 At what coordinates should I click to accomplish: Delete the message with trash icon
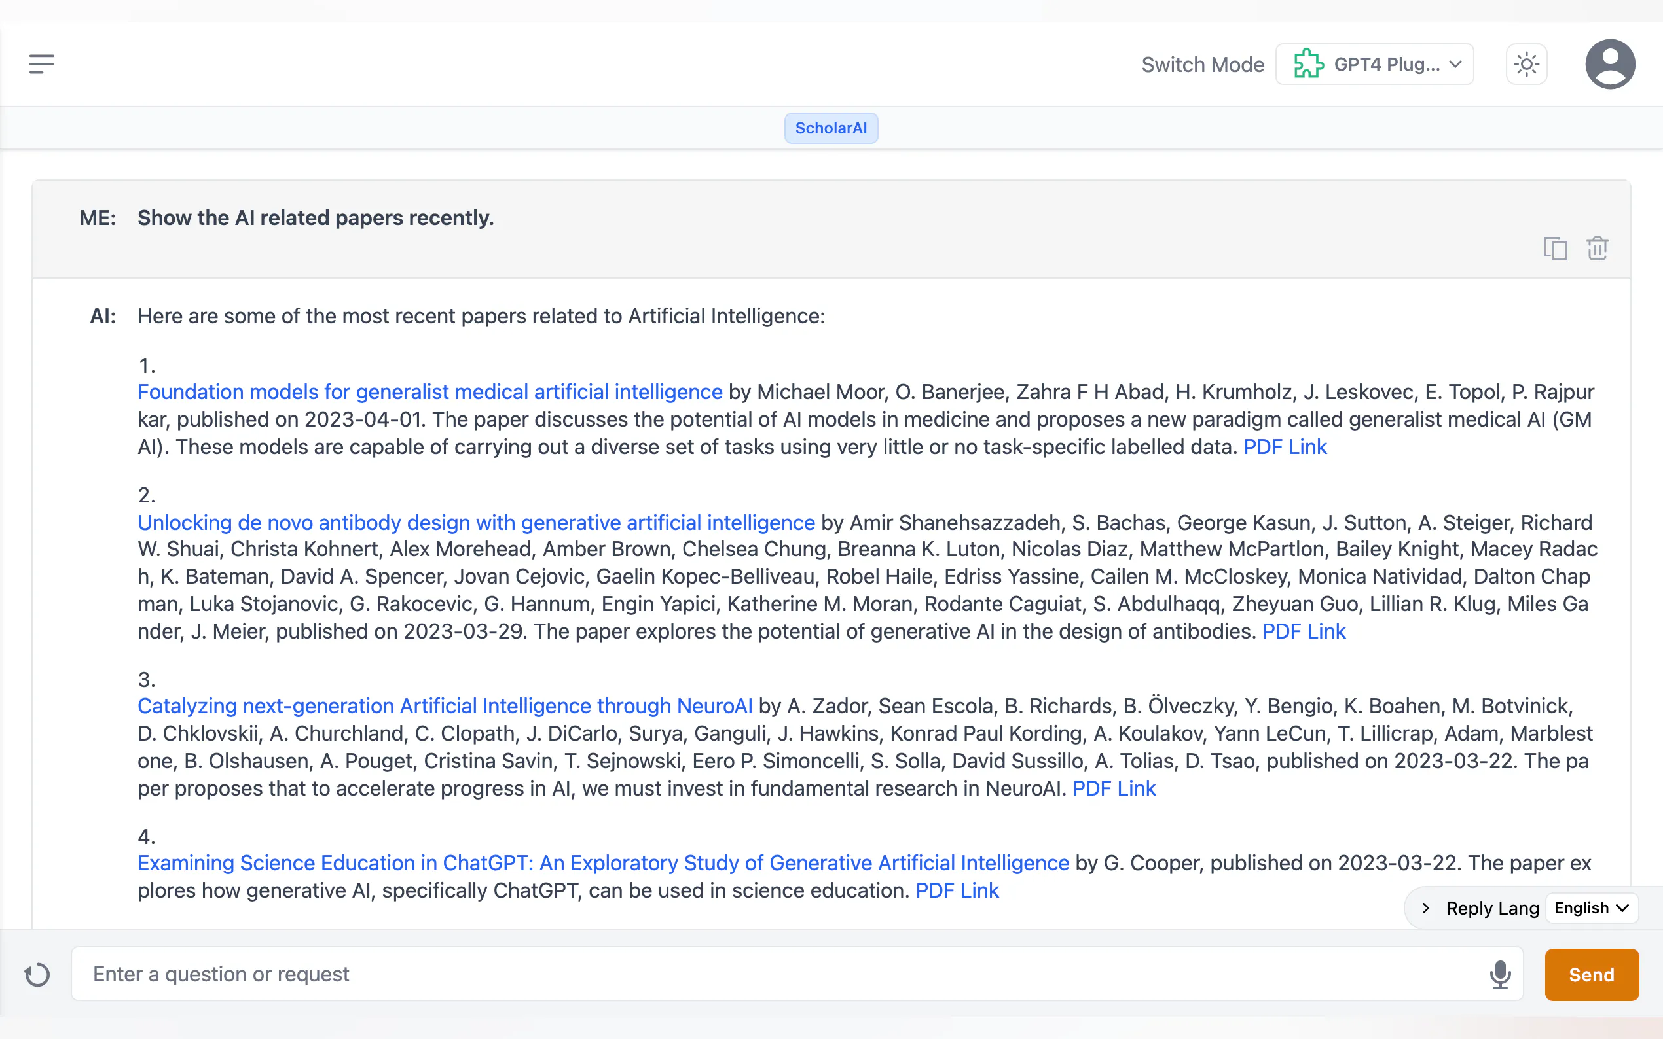pos(1597,248)
